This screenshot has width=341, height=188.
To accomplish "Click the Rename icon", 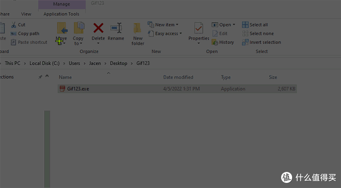I will coord(116,28).
